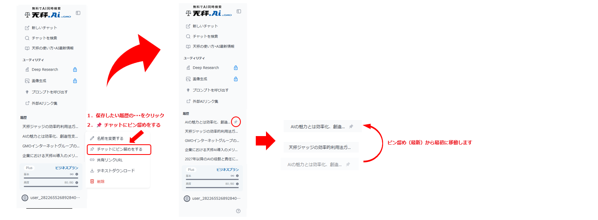Choose チャットにピン留めをする in the context menu
Image resolution: width=598 pixels, height=220 pixels.
[x=119, y=149]
